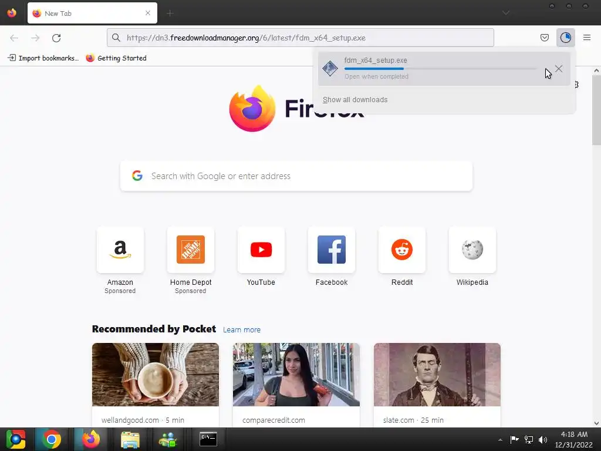Screen dimensions: 601x451
Task: Click the volume speaker tray icon
Action: pos(543,439)
